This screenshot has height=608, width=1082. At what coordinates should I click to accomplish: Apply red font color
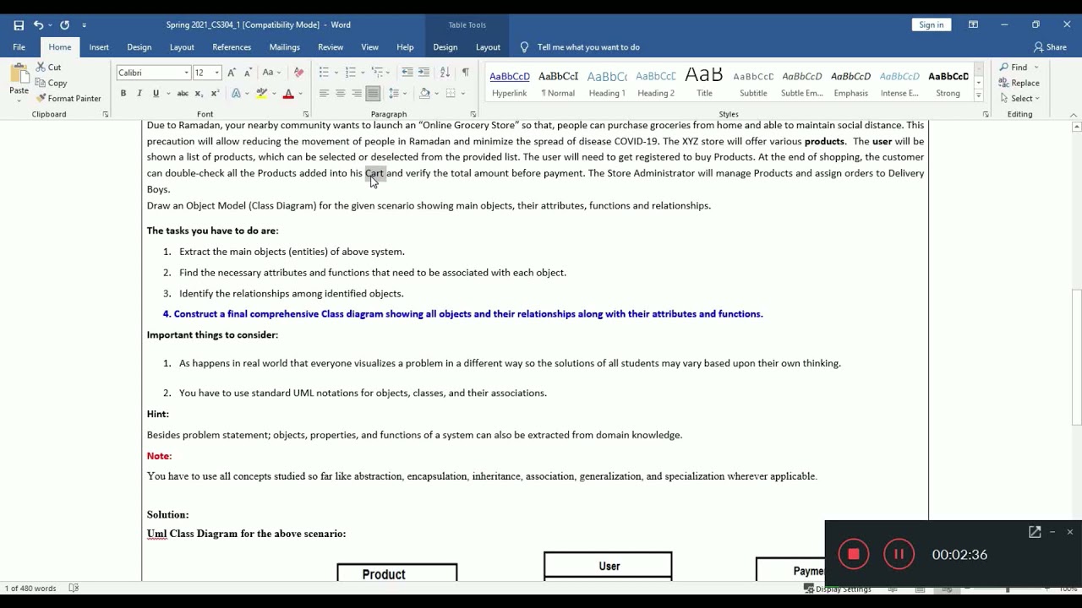point(288,94)
